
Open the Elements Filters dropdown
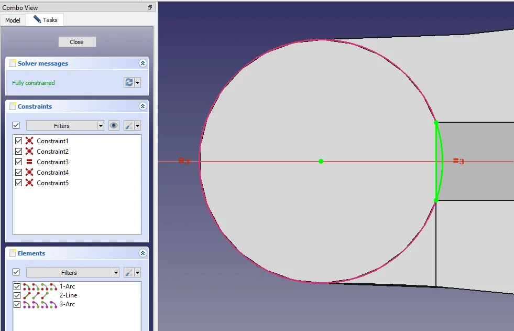click(x=72, y=272)
